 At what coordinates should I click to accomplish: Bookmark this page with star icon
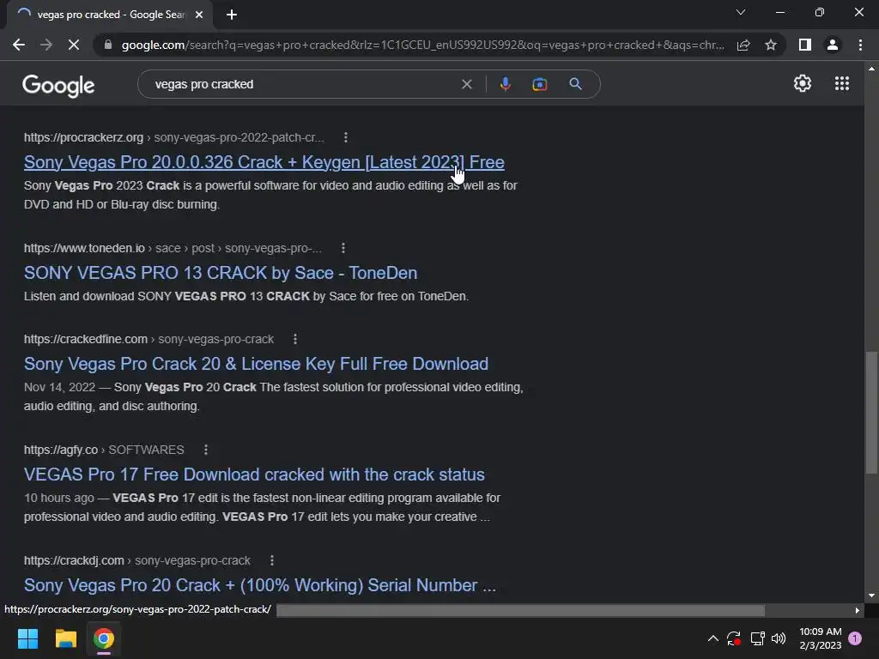point(771,45)
